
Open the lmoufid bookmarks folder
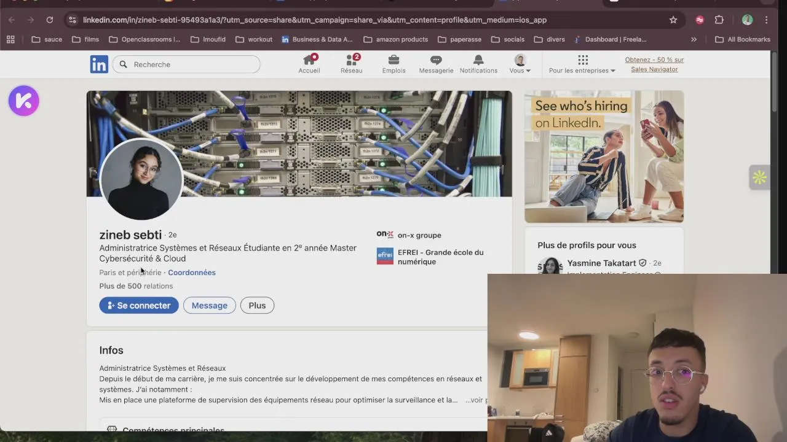tap(208, 39)
